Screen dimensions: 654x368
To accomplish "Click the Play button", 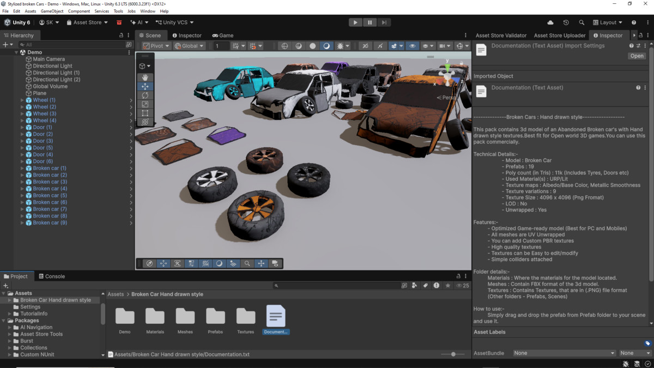I will pos(355,22).
